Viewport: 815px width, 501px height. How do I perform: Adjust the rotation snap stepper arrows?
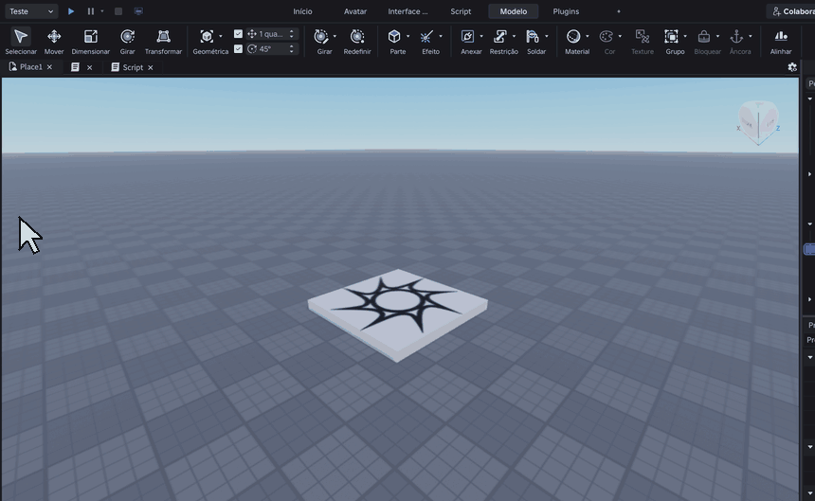pyautogui.click(x=292, y=49)
